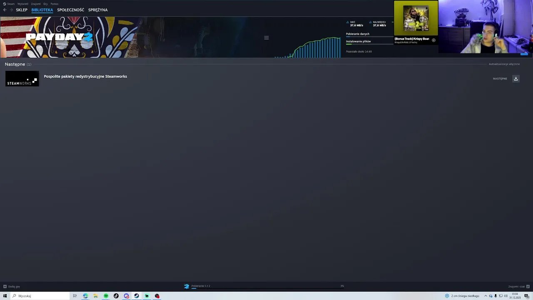
Task: Open TikTok from the taskbar
Action: pos(116,296)
